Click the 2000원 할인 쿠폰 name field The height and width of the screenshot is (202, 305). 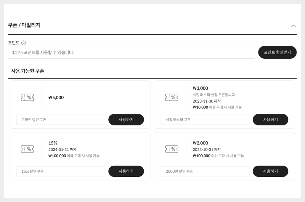205,172
